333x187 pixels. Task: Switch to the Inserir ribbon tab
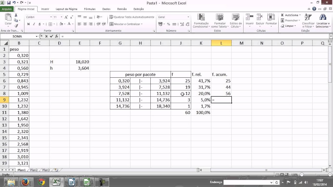[45, 9]
